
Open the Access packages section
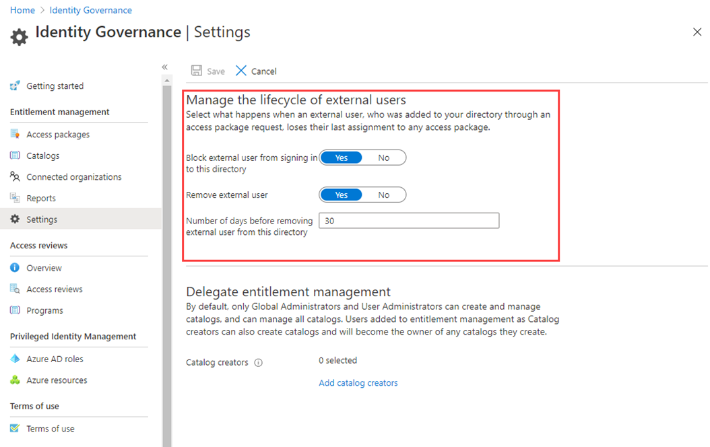pyautogui.click(x=58, y=134)
